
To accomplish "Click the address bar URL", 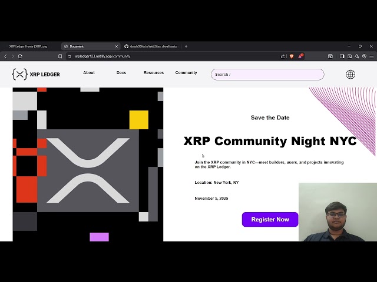I will click(102, 56).
